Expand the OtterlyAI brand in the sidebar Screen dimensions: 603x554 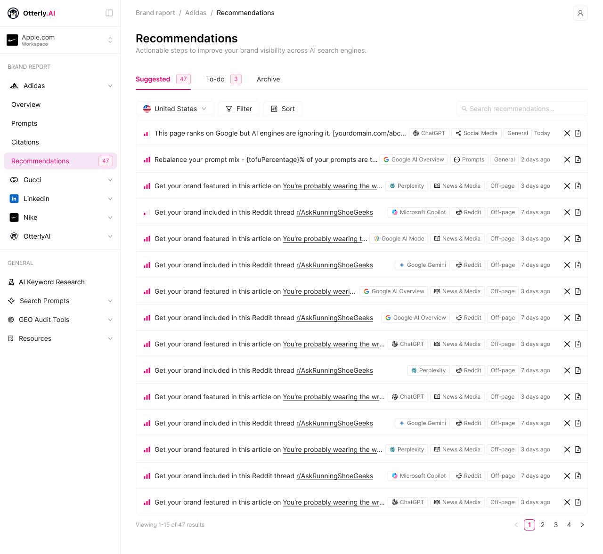pyautogui.click(x=110, y=236)
